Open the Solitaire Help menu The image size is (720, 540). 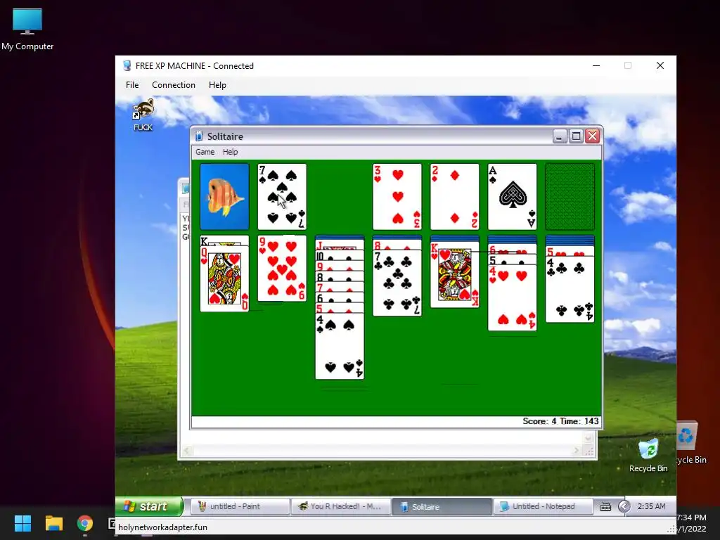click(230, 152)
